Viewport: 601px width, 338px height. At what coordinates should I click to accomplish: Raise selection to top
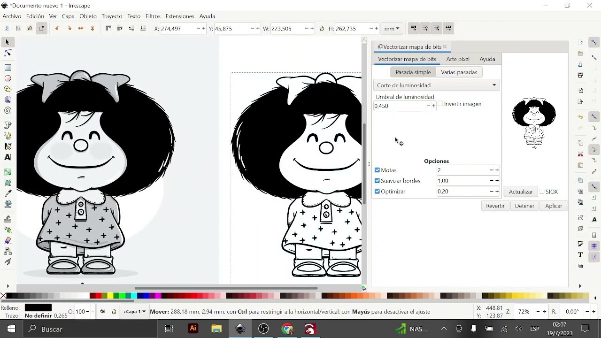[108, 29]
